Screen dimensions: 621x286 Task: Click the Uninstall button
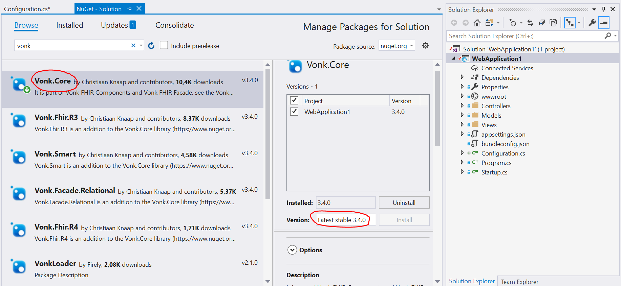(404, 202)
